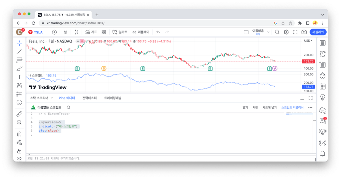Open the USD currency dropdown
Image resolution: width=341 pixels, height=179 pixels.
point(308,41)
